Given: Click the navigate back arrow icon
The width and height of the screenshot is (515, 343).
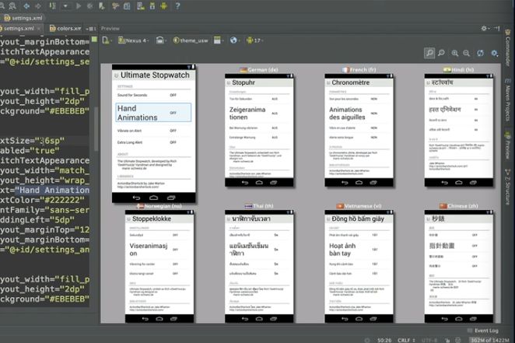Looking at the screenshot, I should [x=25, y=6].
